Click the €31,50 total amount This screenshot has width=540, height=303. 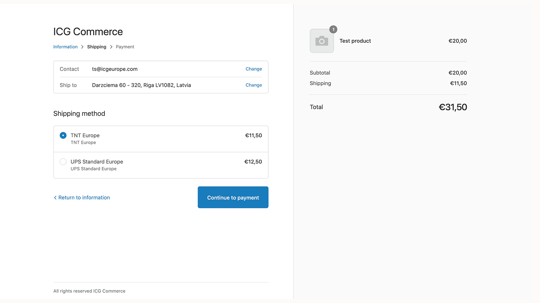coord(453,107)
